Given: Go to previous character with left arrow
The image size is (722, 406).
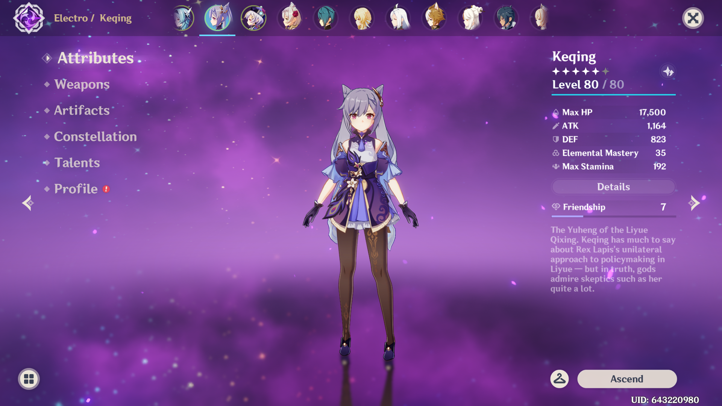Looking at the screenshot, I should 28,203.
